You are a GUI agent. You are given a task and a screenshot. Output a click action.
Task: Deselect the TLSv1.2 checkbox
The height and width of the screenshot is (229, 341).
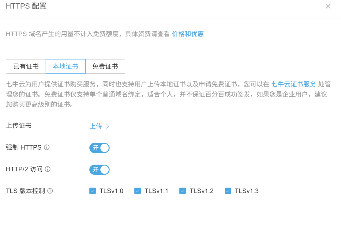(x=182, y=191)
